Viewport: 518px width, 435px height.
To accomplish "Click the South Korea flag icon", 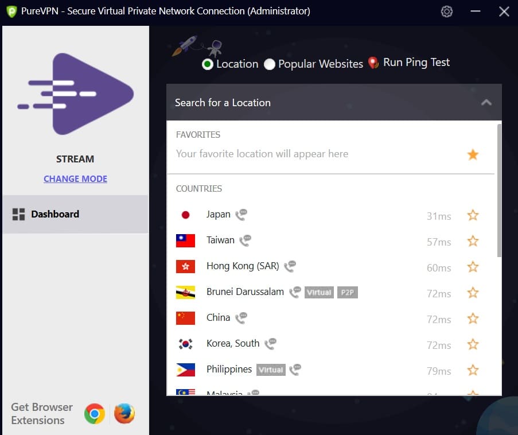I will [x=185, y=344].
